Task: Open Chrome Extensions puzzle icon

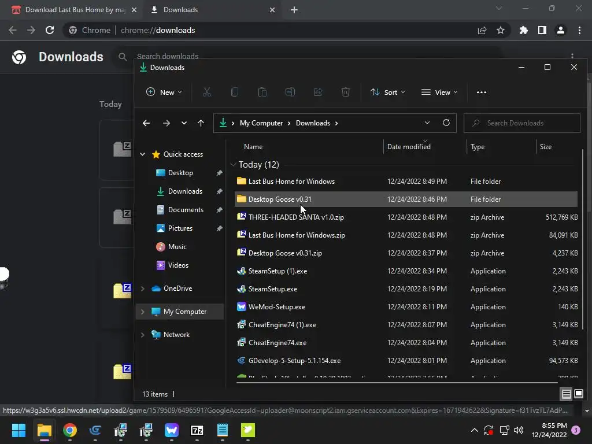Action: click(524, 30)
